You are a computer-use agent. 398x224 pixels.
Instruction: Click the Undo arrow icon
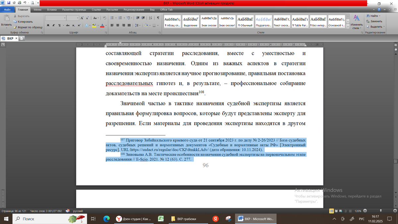coord(25,3)
